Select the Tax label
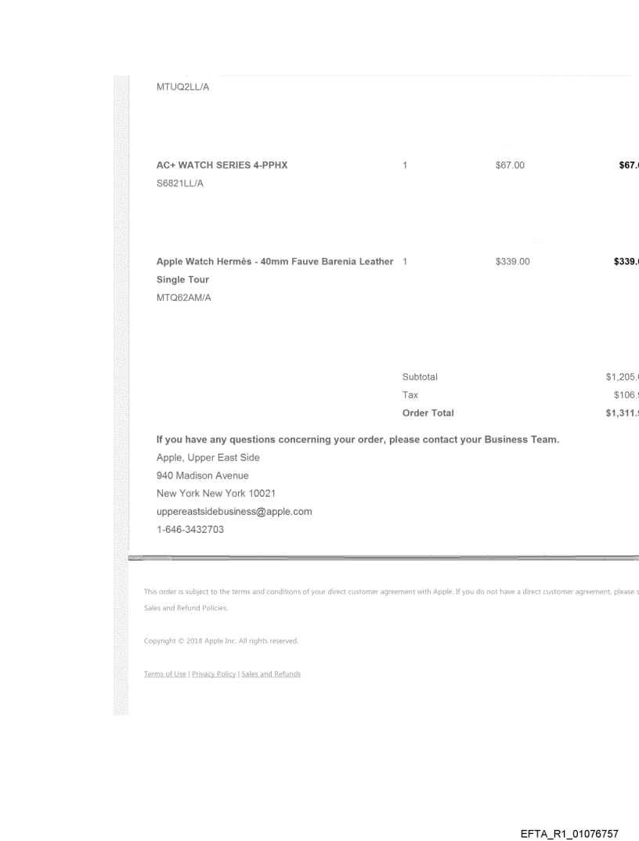Viewport: 639px width, 841px height. click(410, 395)
